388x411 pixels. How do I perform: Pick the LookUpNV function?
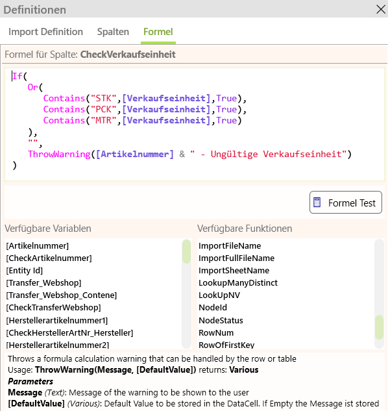click(219, 295)
